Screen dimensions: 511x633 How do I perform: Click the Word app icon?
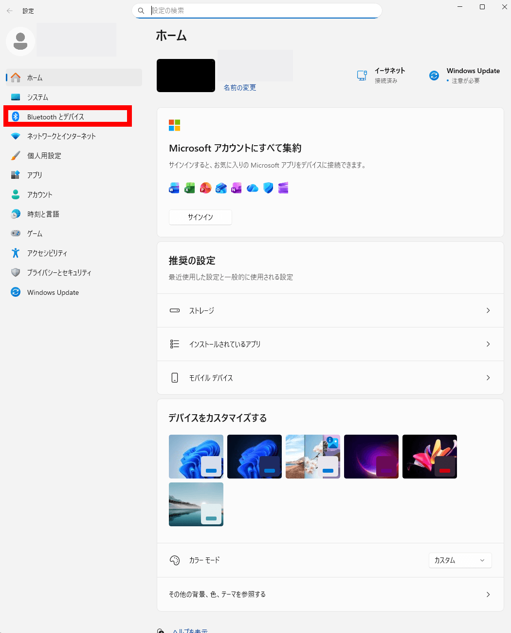(174, 188)
